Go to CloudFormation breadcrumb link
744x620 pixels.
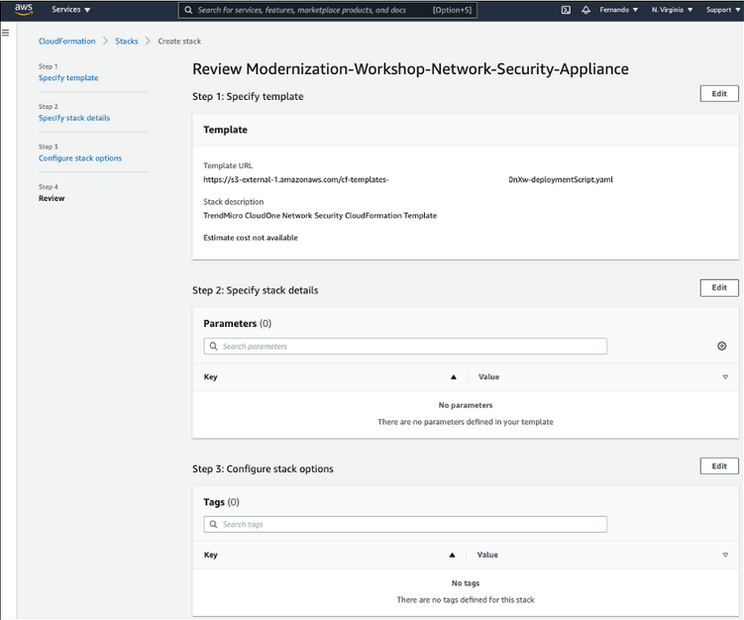[67, 42]
